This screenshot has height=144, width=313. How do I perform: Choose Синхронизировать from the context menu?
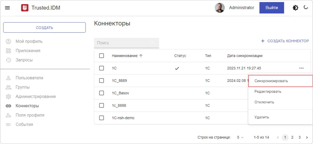(271, 81)
